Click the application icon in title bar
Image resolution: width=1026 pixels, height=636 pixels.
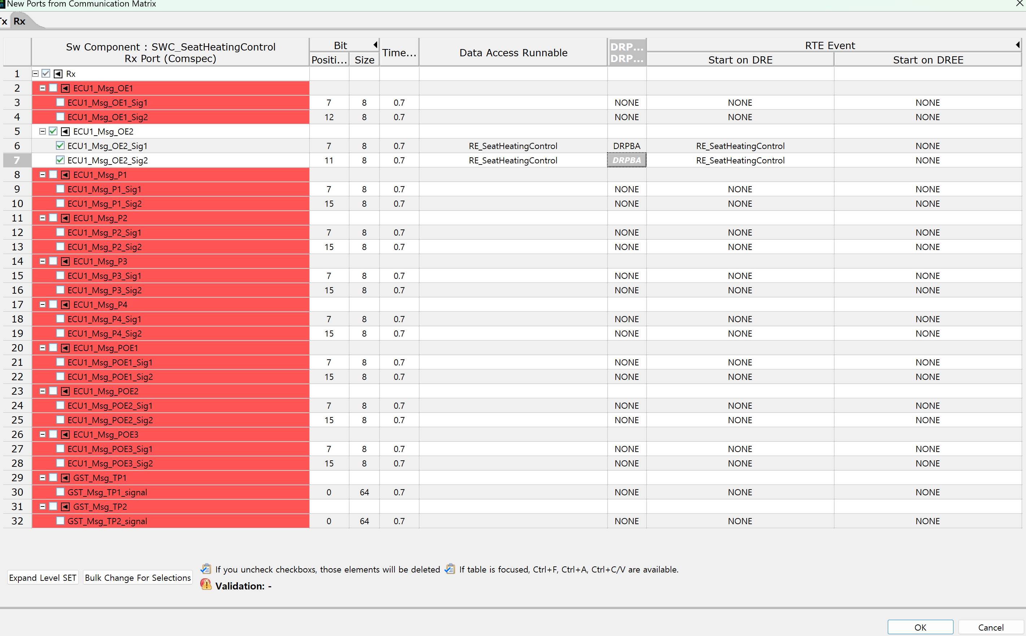pos(3,4)
